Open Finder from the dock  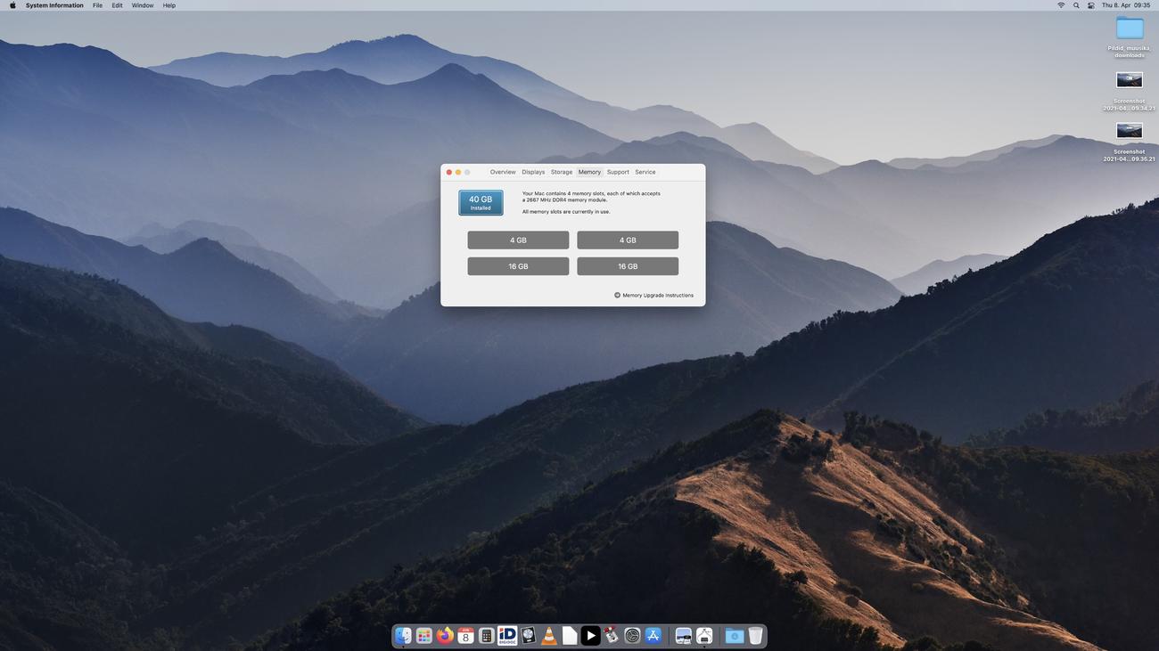tap(404, 636)
